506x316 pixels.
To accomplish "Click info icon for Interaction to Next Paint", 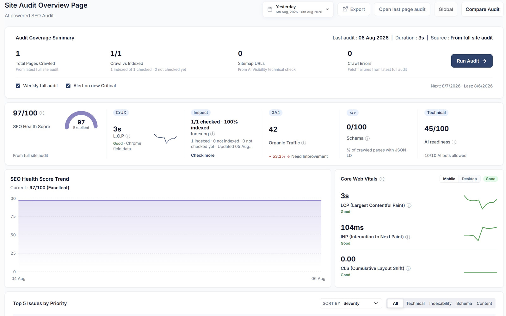I will (408, 237).
